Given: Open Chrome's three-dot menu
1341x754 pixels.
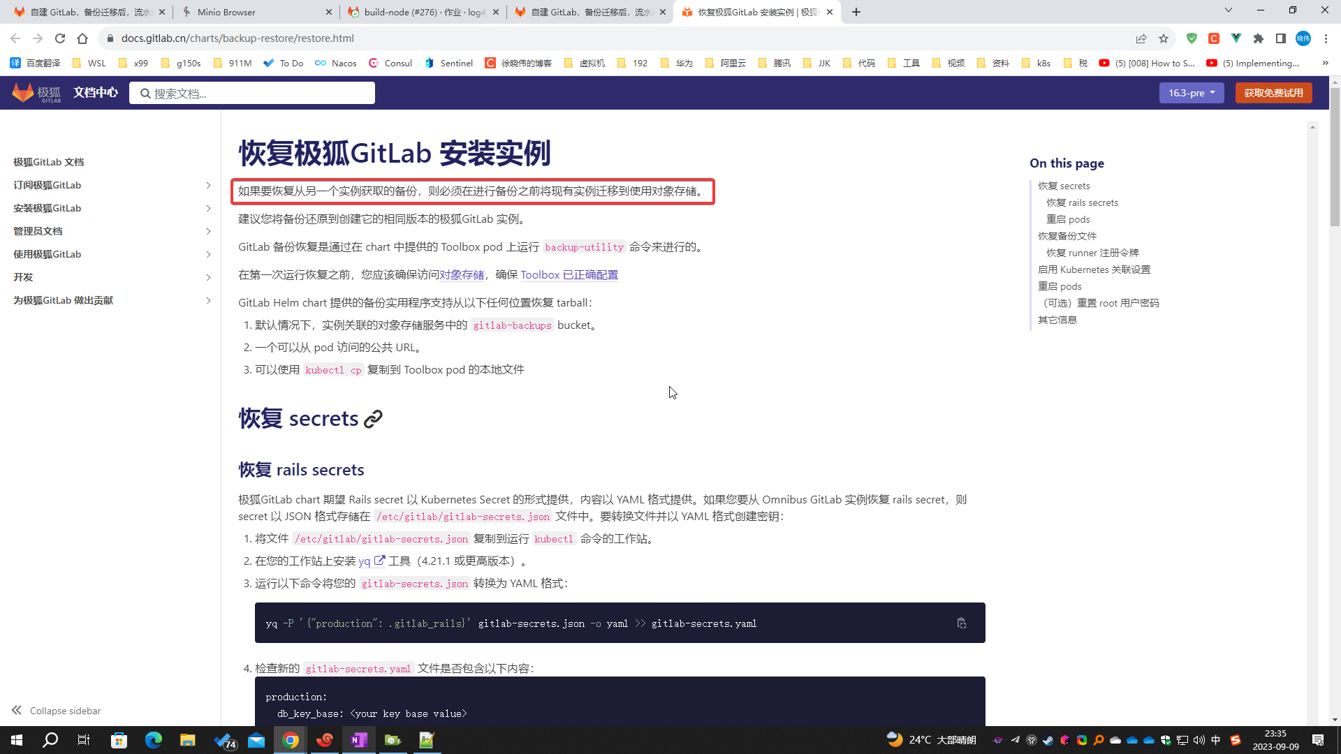Looking at the screenshot, I should tap(1326, 38).
